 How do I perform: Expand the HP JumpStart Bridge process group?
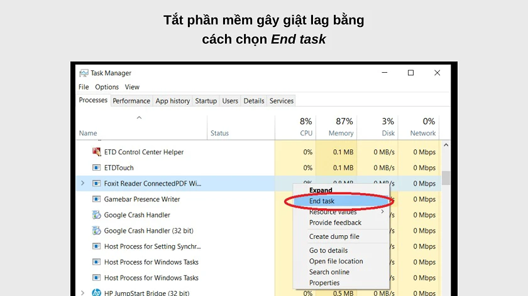(83, 293)
